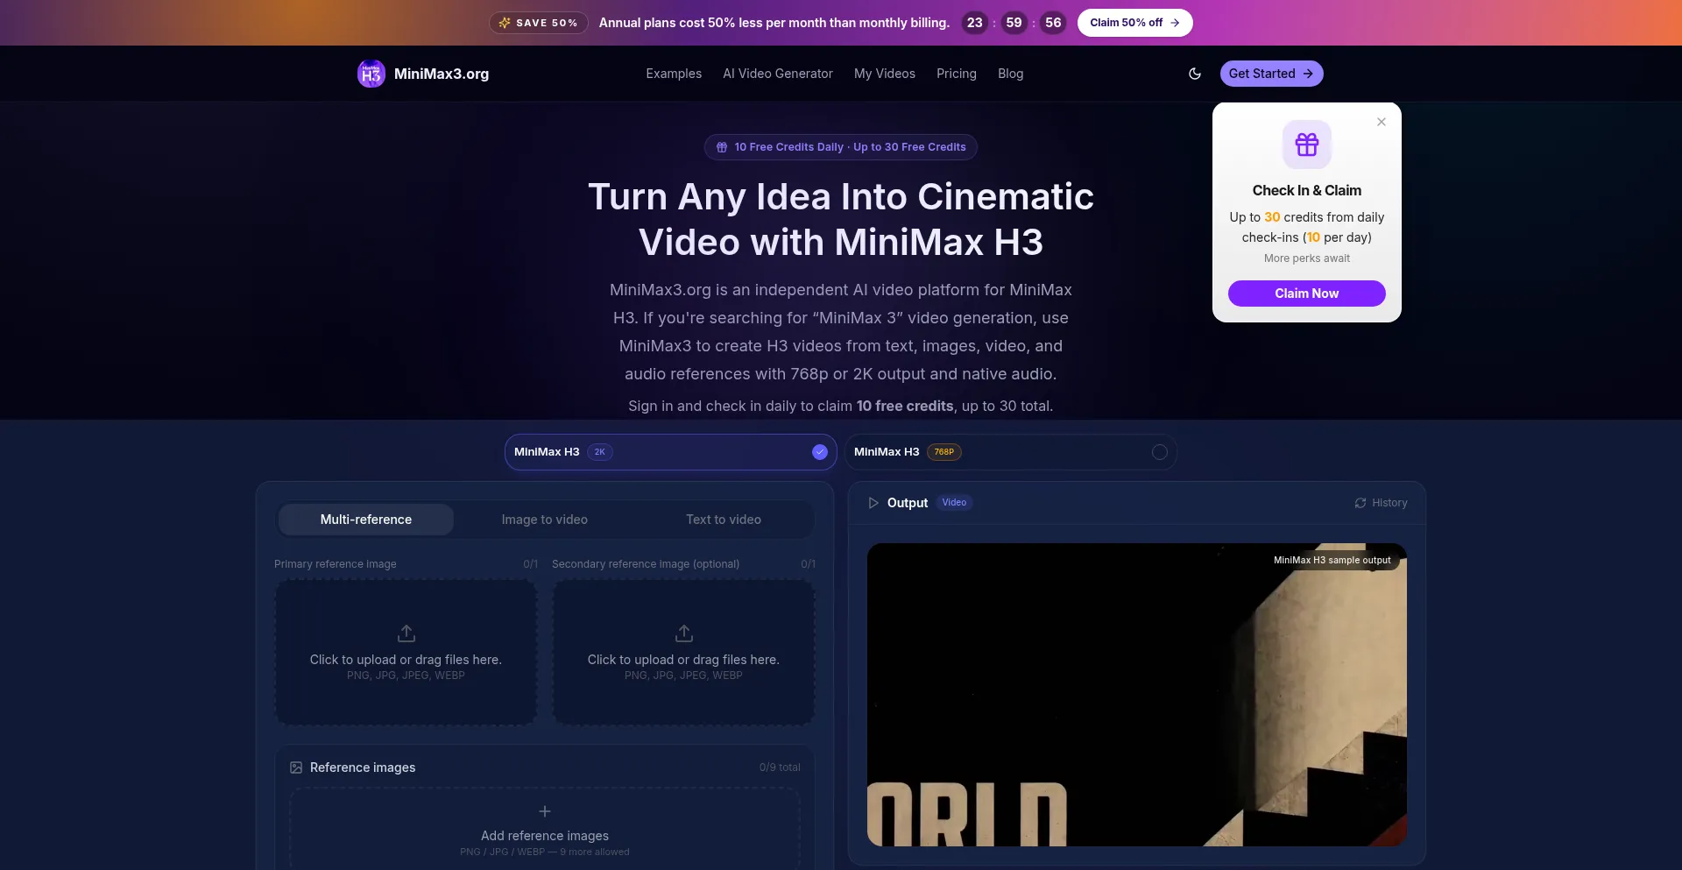This screenshot has height=870, width=1682.
Task: Switch to the Multi-reference tab
Action: 366,520
